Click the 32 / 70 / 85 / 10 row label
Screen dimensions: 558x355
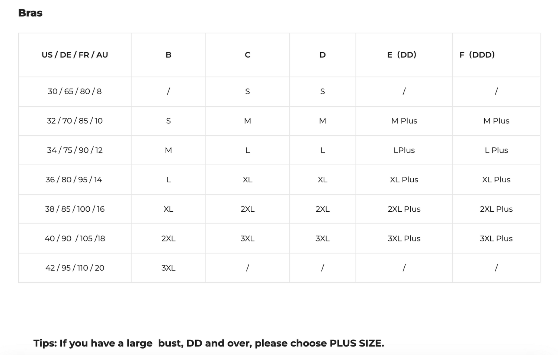tap(75, 121)
